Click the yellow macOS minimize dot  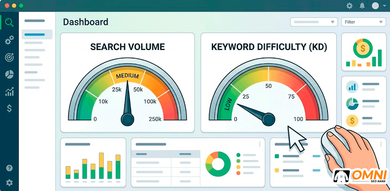pos(14,5)
